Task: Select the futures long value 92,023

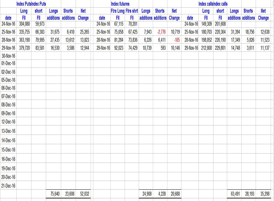Action: coord(117,48)
